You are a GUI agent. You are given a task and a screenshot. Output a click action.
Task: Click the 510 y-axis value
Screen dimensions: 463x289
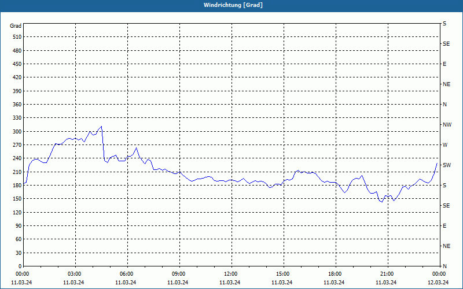[17, 37]
